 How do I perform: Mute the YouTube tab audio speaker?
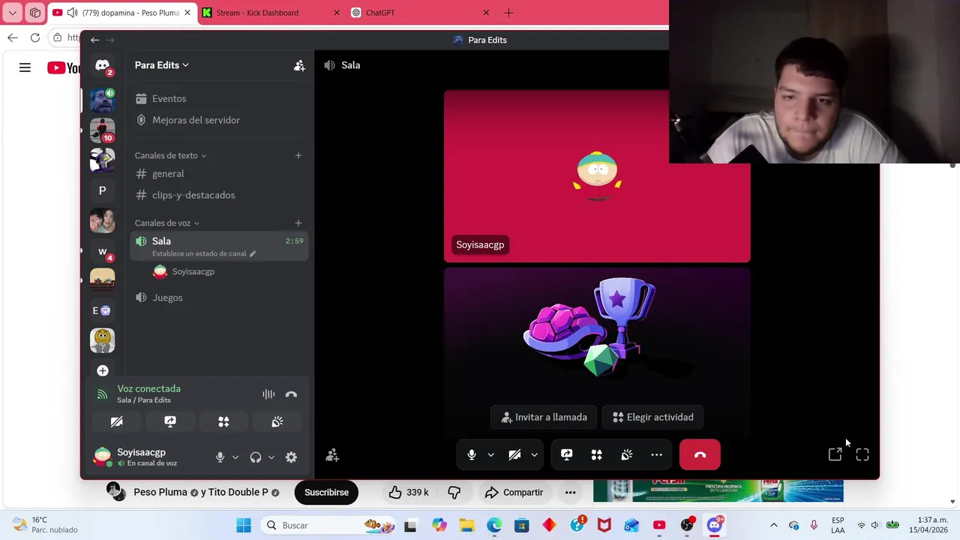[x=72, y=13]
